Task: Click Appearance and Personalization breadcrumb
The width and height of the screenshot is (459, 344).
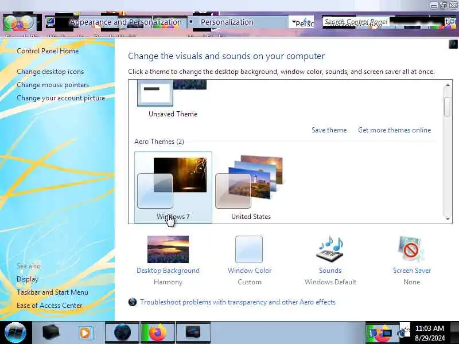Action: pos(126,22)
